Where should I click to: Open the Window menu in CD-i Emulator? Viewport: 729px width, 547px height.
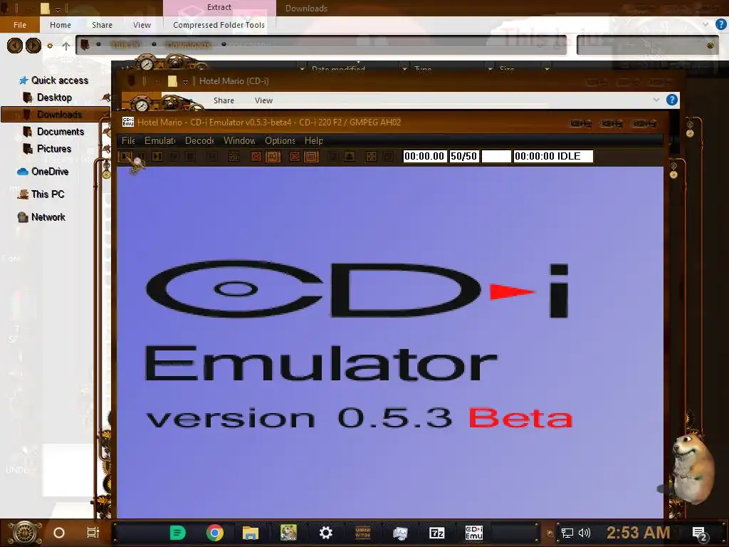pos(239,140)
